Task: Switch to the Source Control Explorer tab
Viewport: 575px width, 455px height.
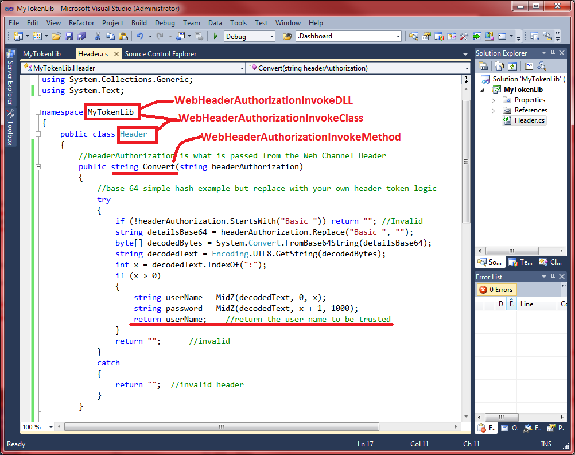Action: (x=161, y=54)
